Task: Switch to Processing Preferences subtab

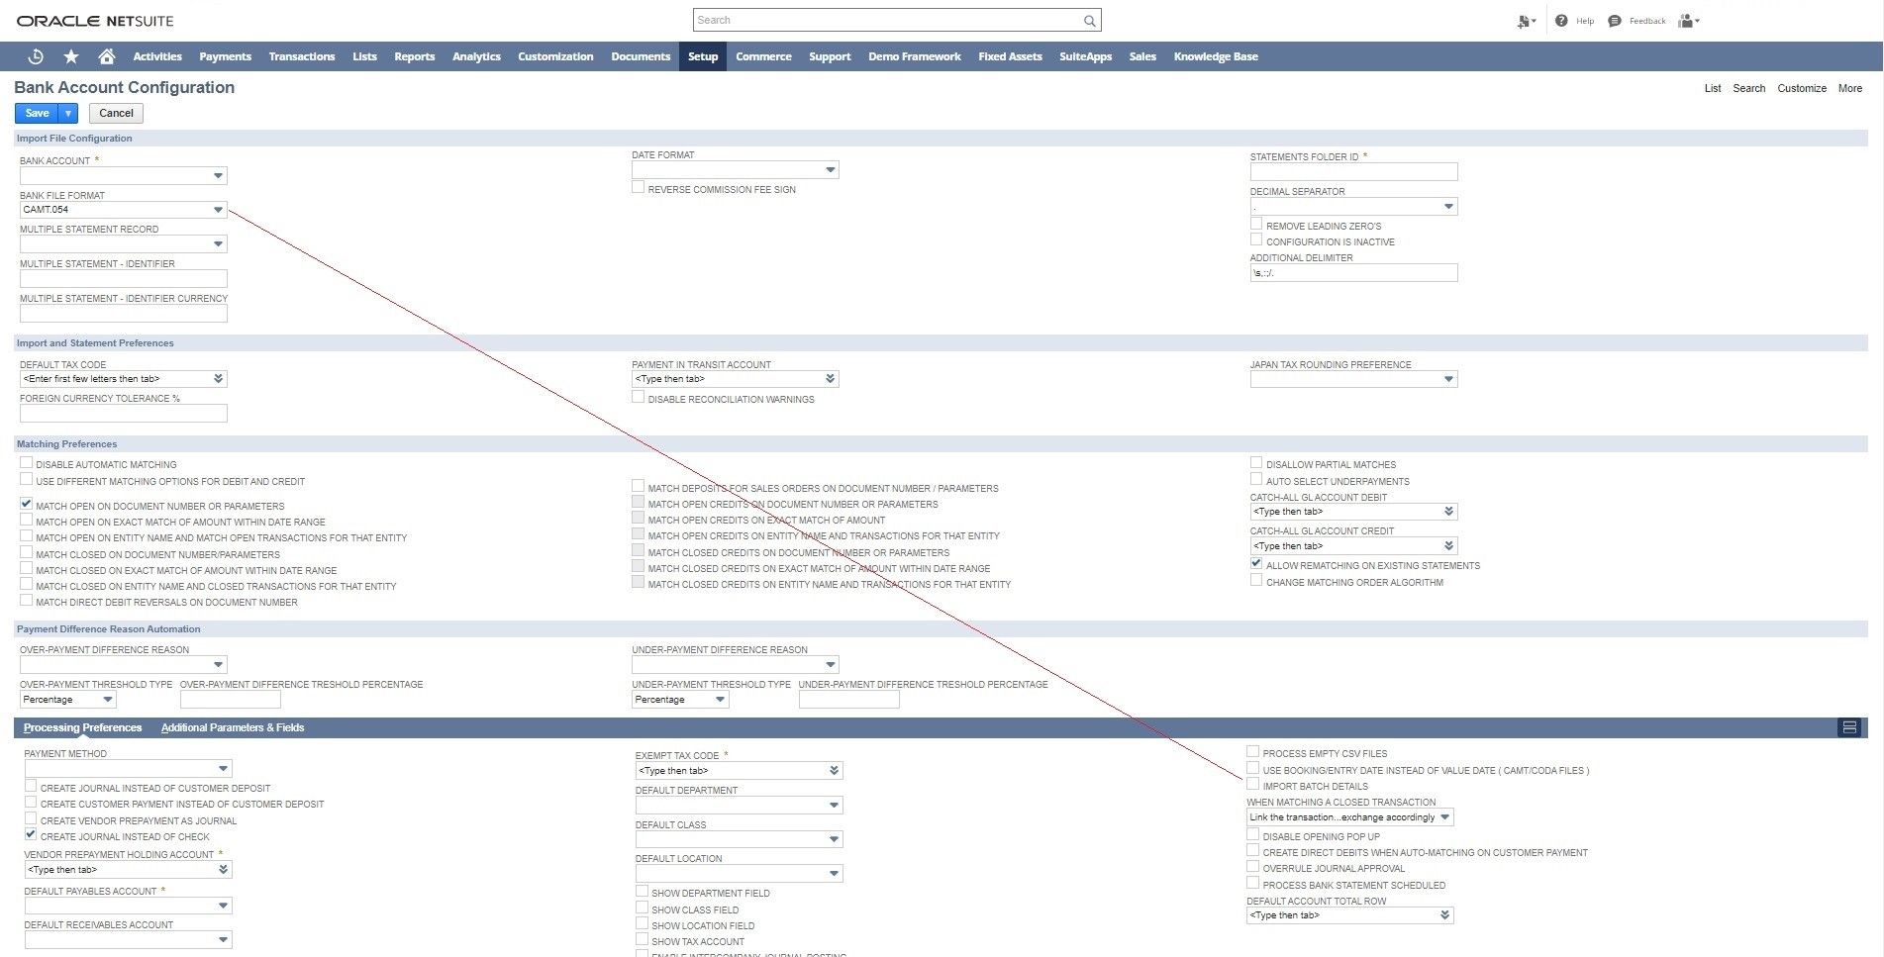Action: pos(83,727)
